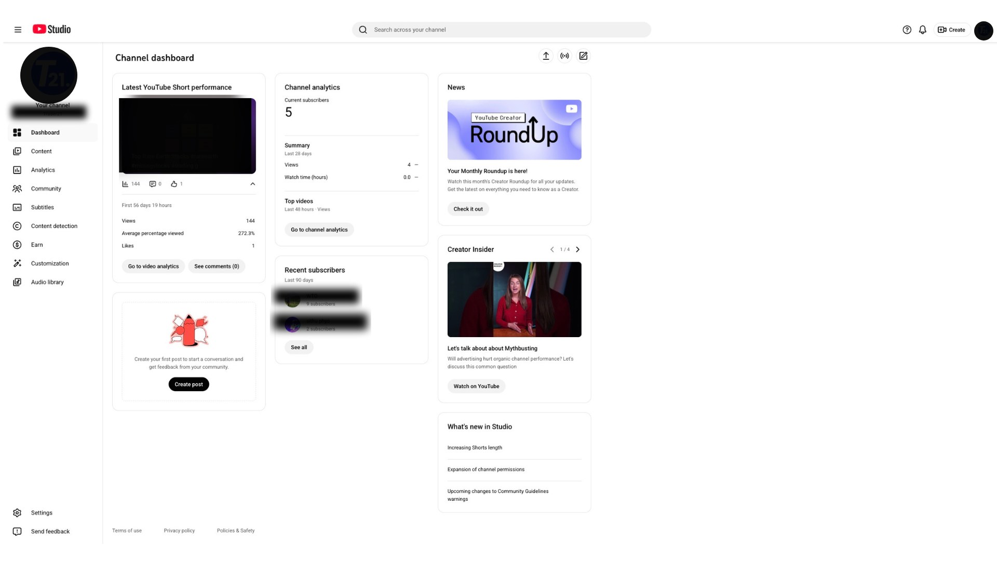This screenshot has height=561, width=997.
Task: Select Content detection from the sidebar
Action: click(x=54, y=226)
